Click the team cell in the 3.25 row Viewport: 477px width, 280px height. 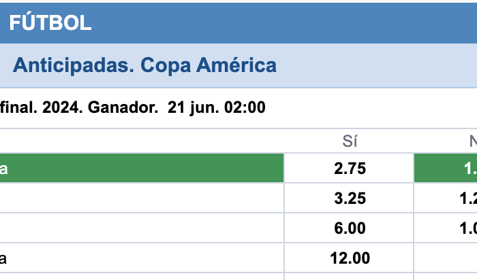[x=142, y=198]
